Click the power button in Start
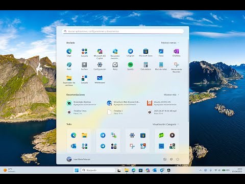 pos(178,159)
